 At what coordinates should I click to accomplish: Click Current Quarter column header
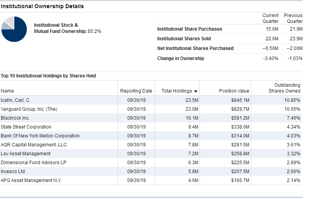tap(270, 18)
